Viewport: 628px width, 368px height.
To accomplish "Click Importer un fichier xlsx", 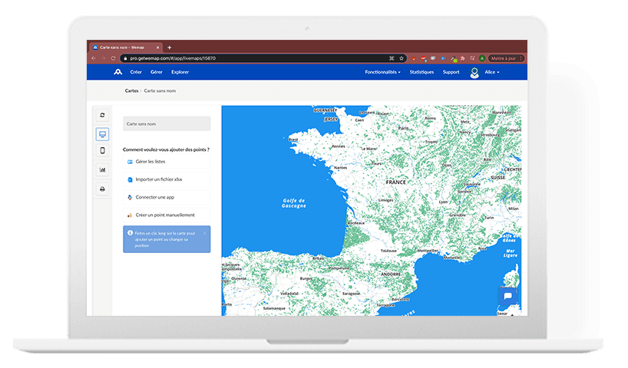I will pos(167,179).
